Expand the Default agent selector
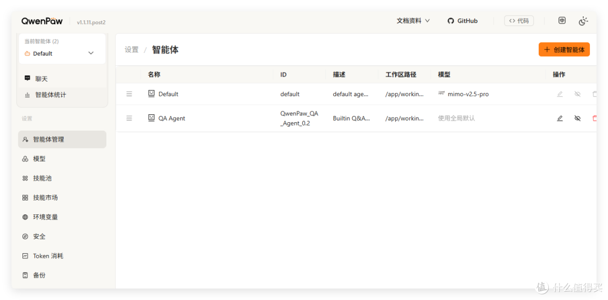The width and height of the screenshot is (608, 300). point(62,53)
